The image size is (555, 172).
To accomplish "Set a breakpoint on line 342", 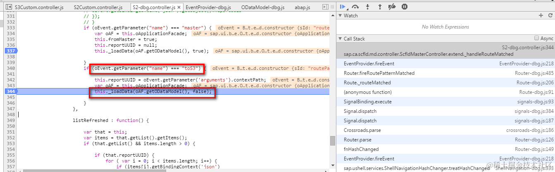I will pyautogui.click(x=11, y=80).
